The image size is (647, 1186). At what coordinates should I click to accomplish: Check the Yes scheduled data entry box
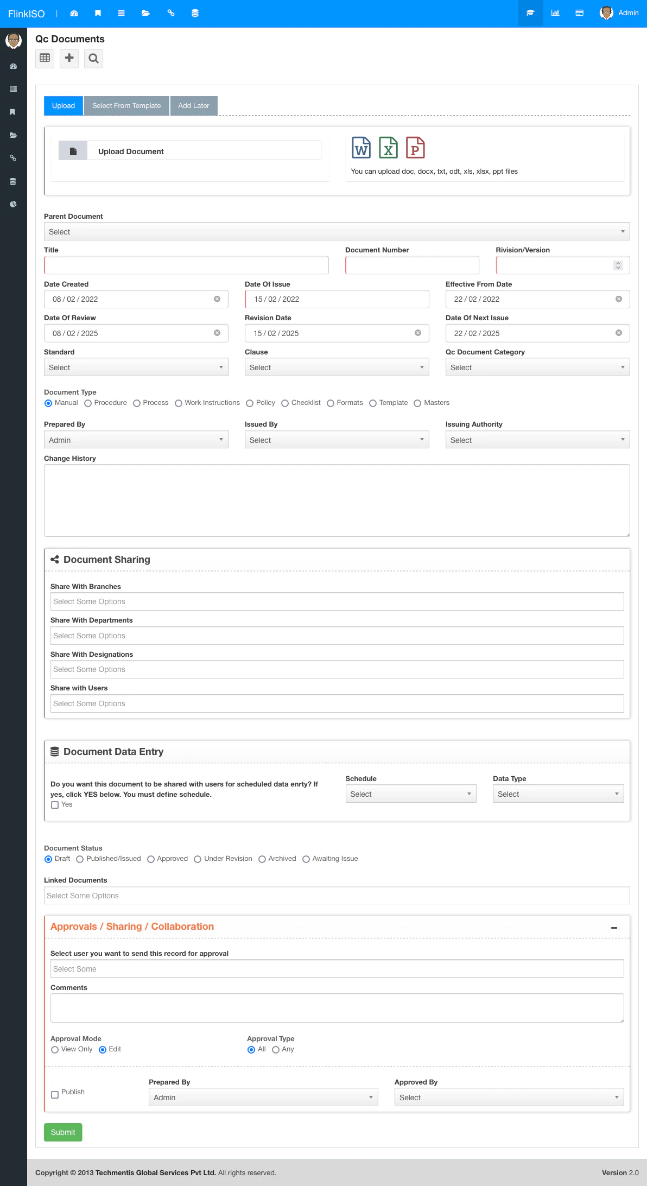[x=55, y=805]
